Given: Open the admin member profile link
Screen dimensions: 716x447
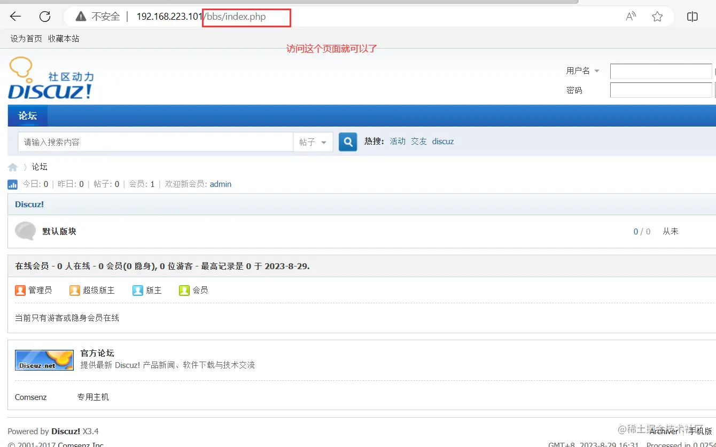Looking at the screenshot, I should click(221, 184).
